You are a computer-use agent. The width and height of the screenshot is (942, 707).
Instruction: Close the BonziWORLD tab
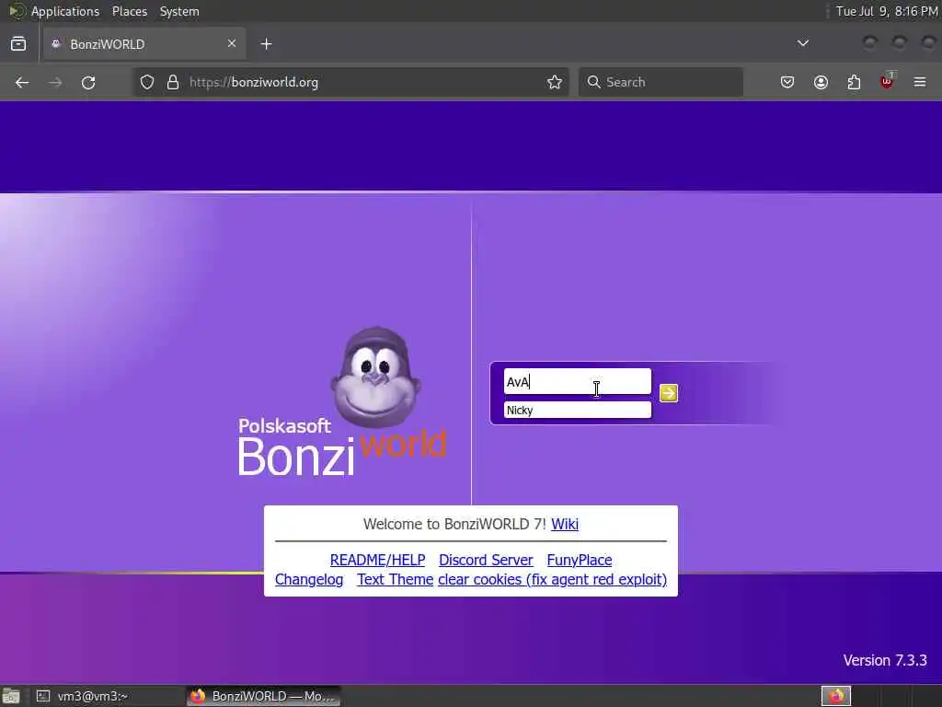[232, 43]
